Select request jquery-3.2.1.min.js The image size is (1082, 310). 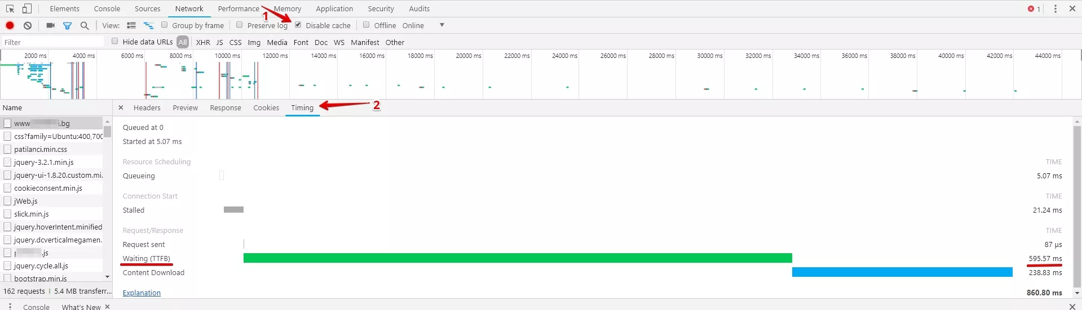pyautogui.click(x=52, y=162)
